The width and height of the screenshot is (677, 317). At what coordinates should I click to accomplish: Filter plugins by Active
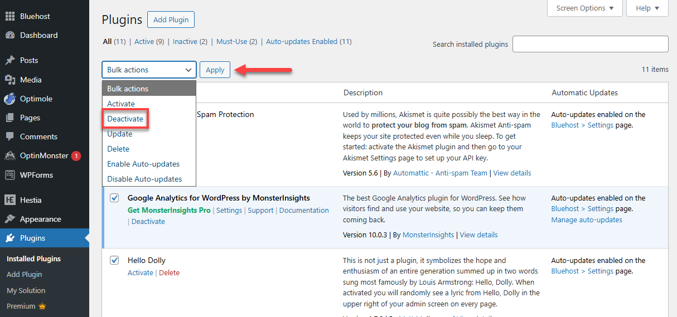click(144, 42)
